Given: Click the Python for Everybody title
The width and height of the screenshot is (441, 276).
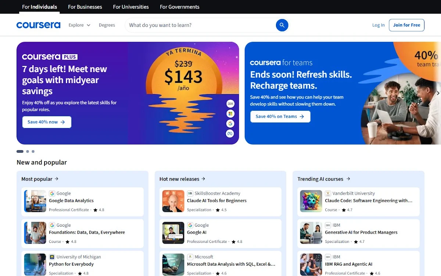Looking at the screenshot, I should (x=71, y=264).
